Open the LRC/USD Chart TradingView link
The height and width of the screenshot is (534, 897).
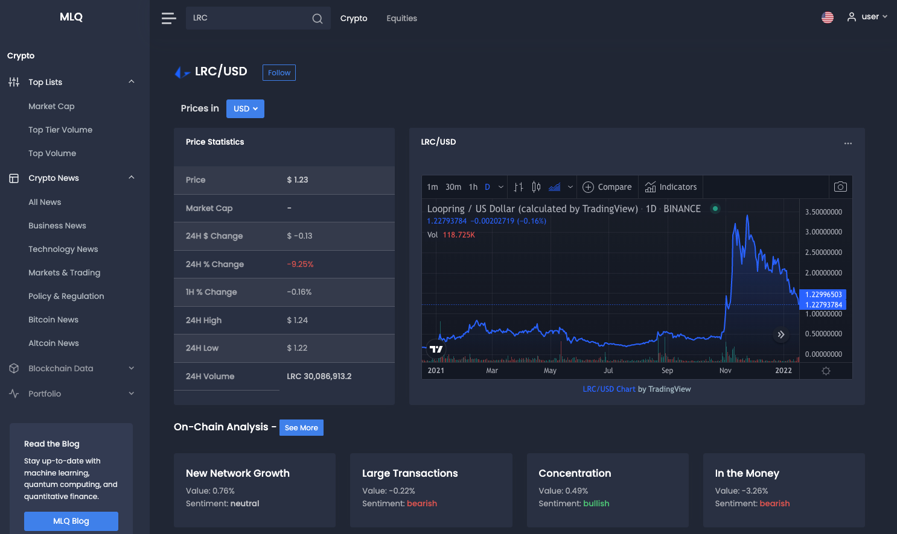pyautogui.click(x=609, y=389)
